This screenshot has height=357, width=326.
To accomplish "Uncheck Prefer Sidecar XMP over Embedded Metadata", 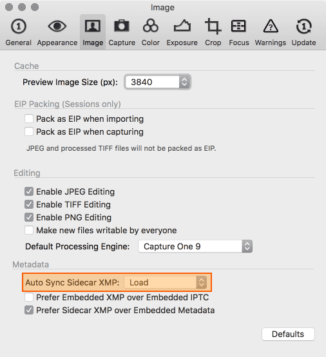I will tap(29, 310).
